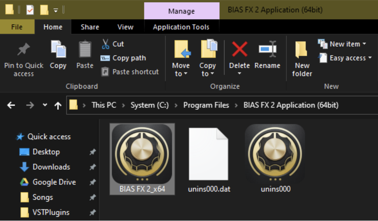Navigate to Program Files in address bar
This screenshot has height=221, width=378.
(206, 105)
